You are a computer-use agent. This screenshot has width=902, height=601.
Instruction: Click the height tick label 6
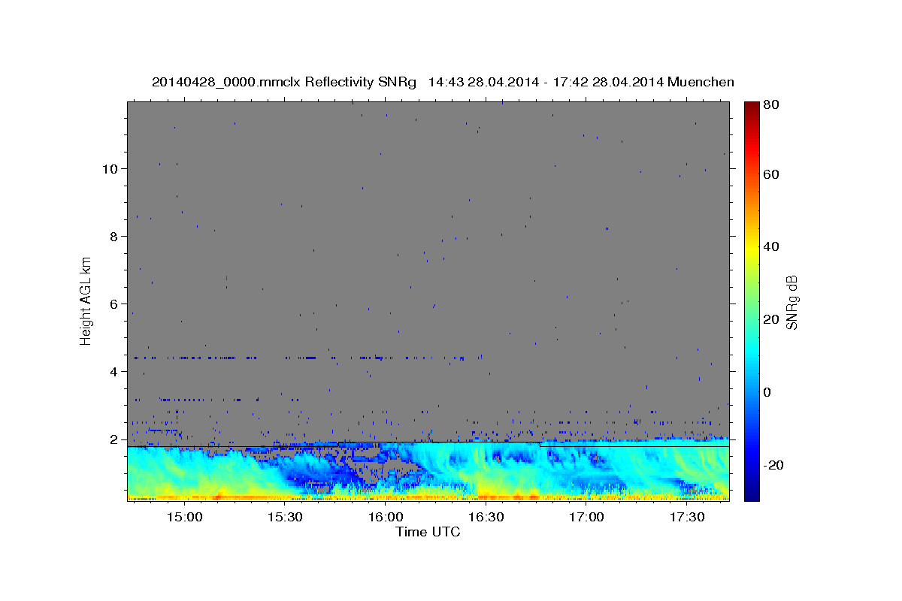click(114, 304)
